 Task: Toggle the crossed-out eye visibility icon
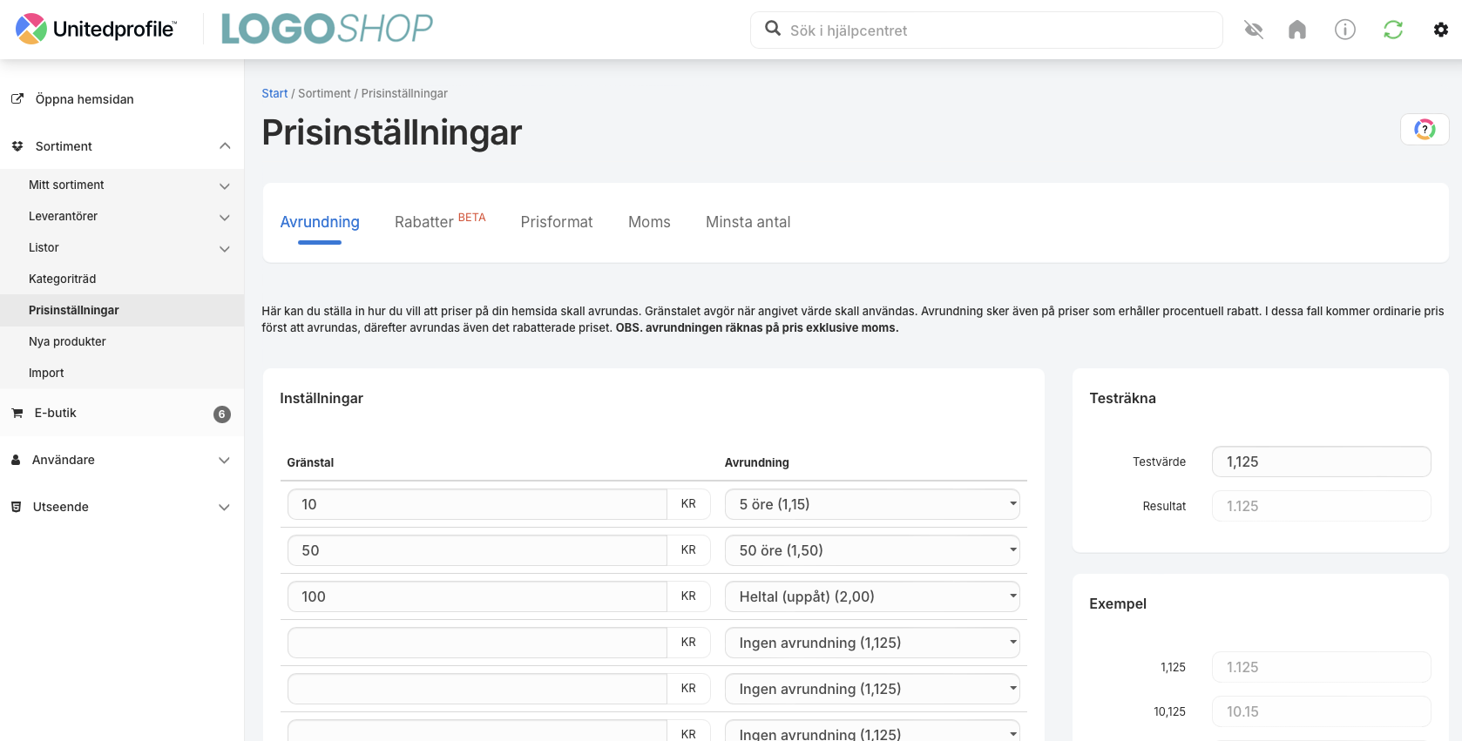click(1254, 30)
